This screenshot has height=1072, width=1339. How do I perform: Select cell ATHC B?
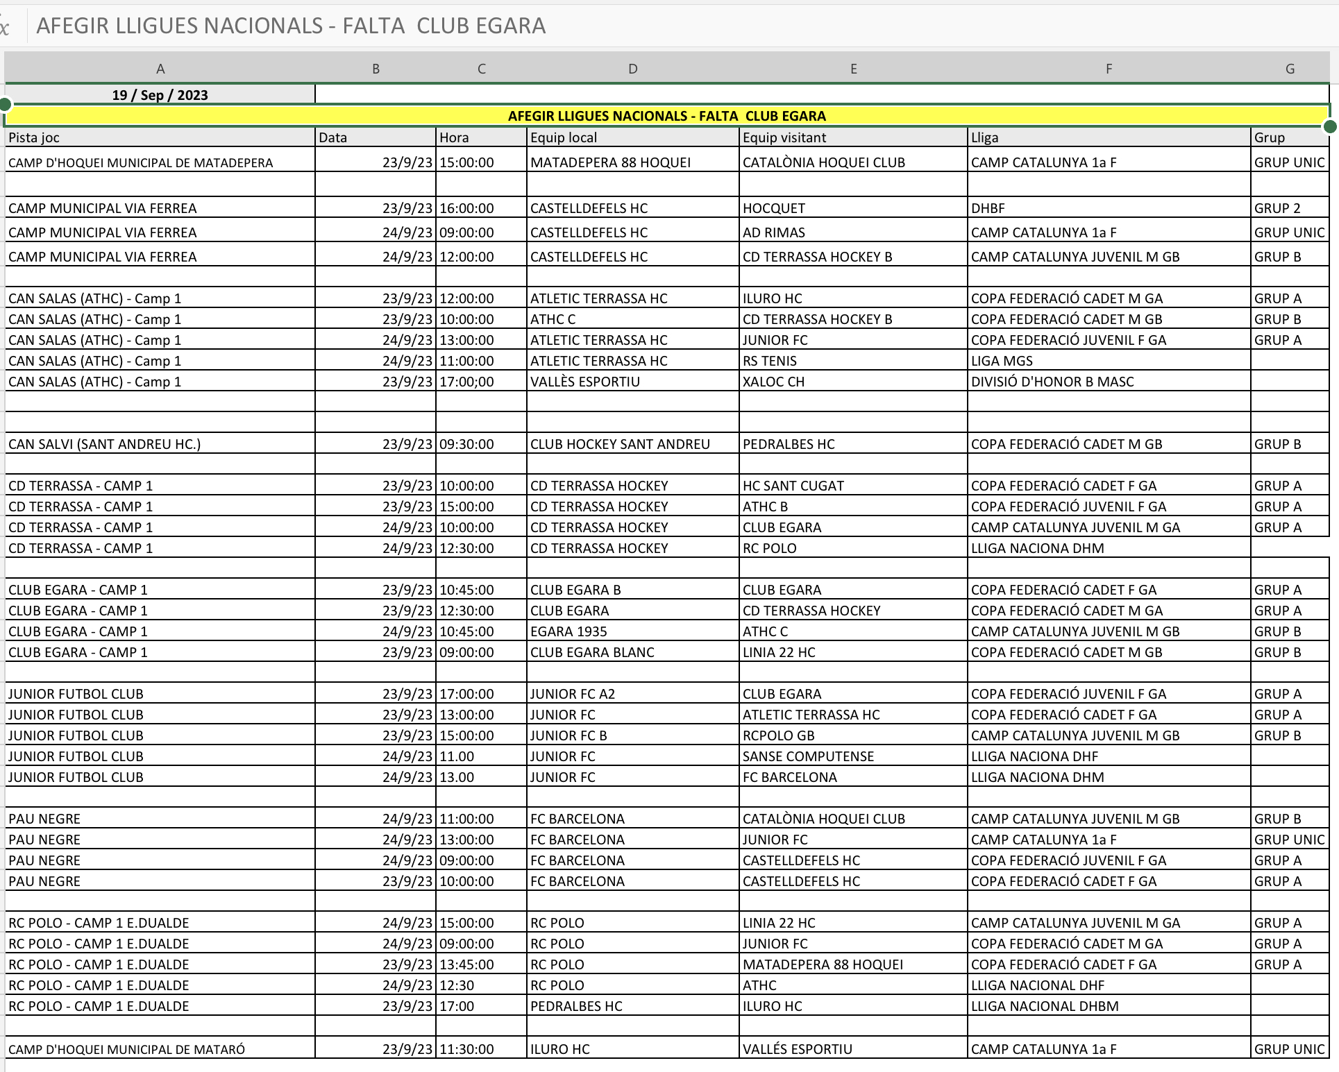coord(854,507)
